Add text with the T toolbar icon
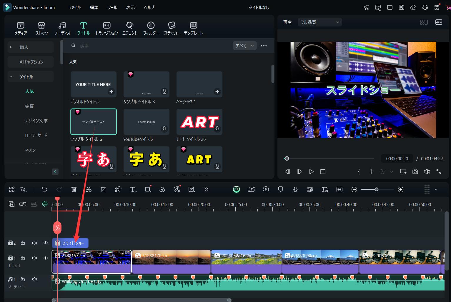This screenshot has height=302, width=451. 133,189
